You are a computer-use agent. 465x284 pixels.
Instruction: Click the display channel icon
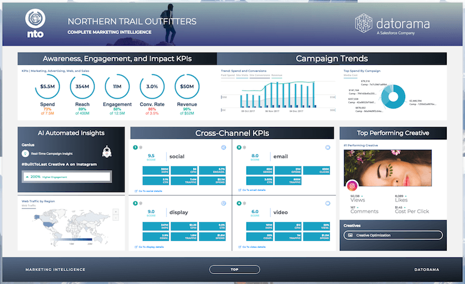pos(223,204)
